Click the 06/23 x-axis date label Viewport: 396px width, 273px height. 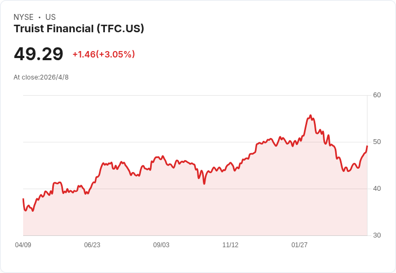click(x=92, y=245)
